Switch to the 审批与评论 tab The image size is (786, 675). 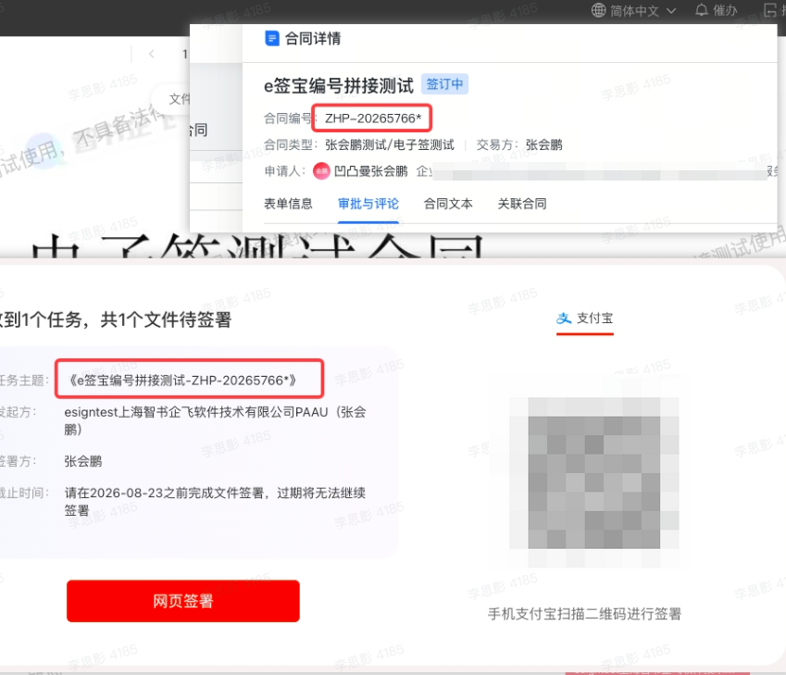click(x=368, y=204)
